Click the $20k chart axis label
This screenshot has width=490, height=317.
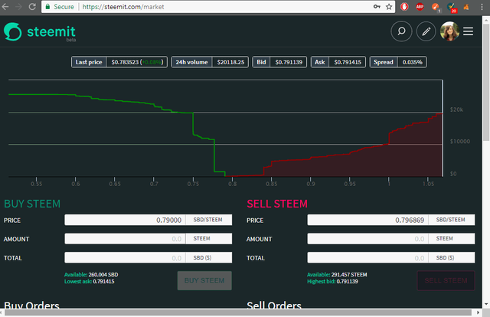coord(456,109)
